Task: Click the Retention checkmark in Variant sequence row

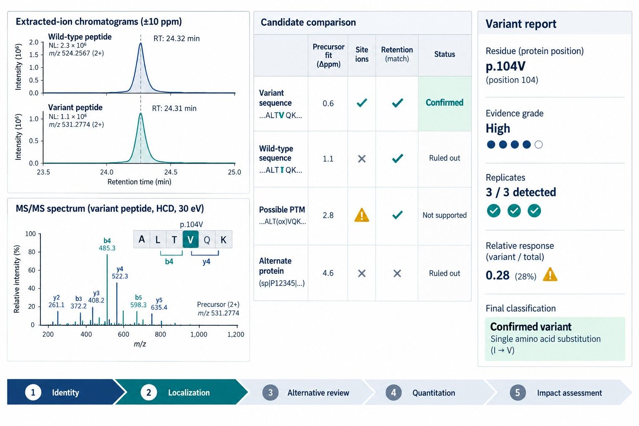Action: pos(397,102)
